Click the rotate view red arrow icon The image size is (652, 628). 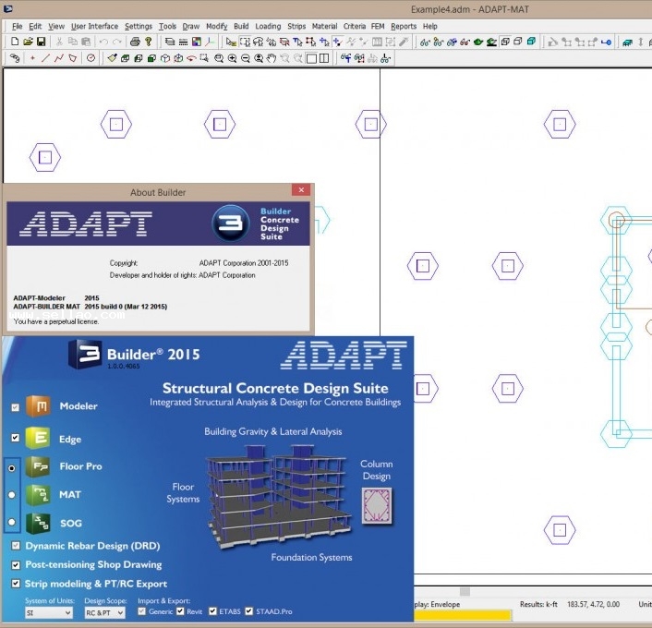coord(191,58)
